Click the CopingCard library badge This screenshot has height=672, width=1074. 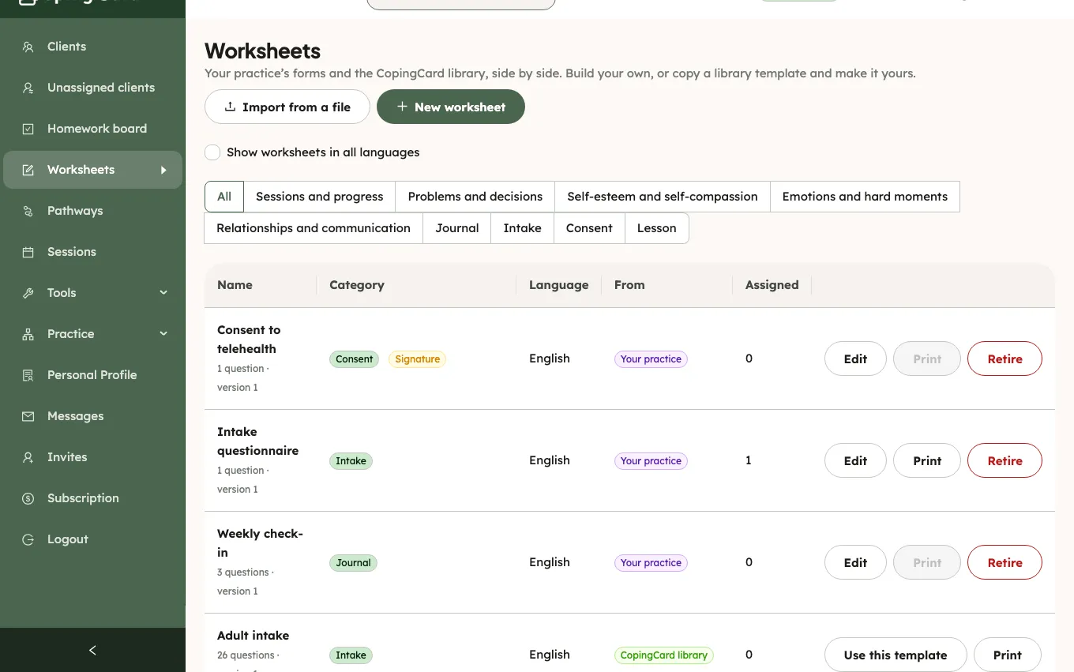(663, 655)
